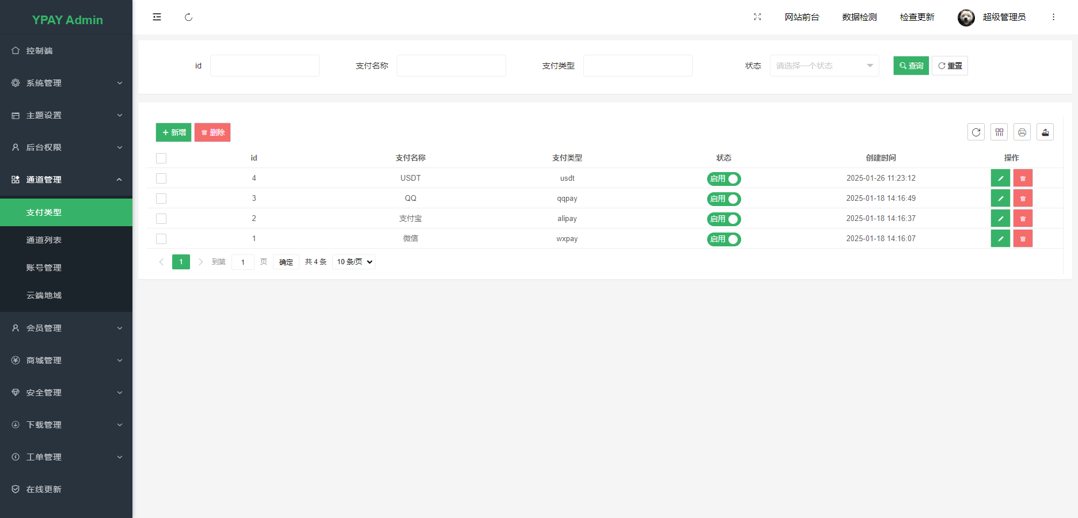
Task: Open the 10 条/页 page size dropdown
Action: click(353, 262)
